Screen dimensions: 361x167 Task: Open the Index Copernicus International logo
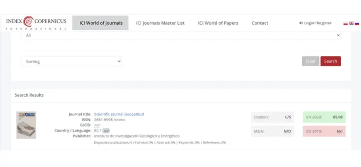point(36,23)
